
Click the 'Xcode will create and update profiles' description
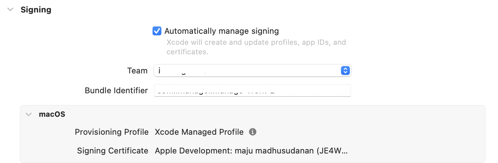[256, 47]
